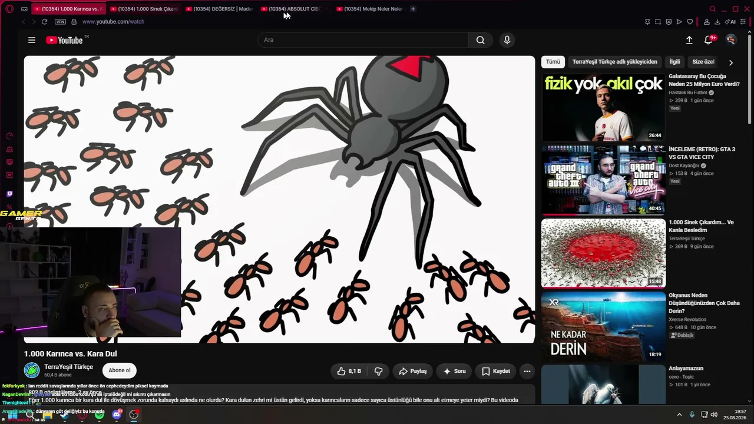Open the YouTube account avatar menu

[x=731, y=40]
